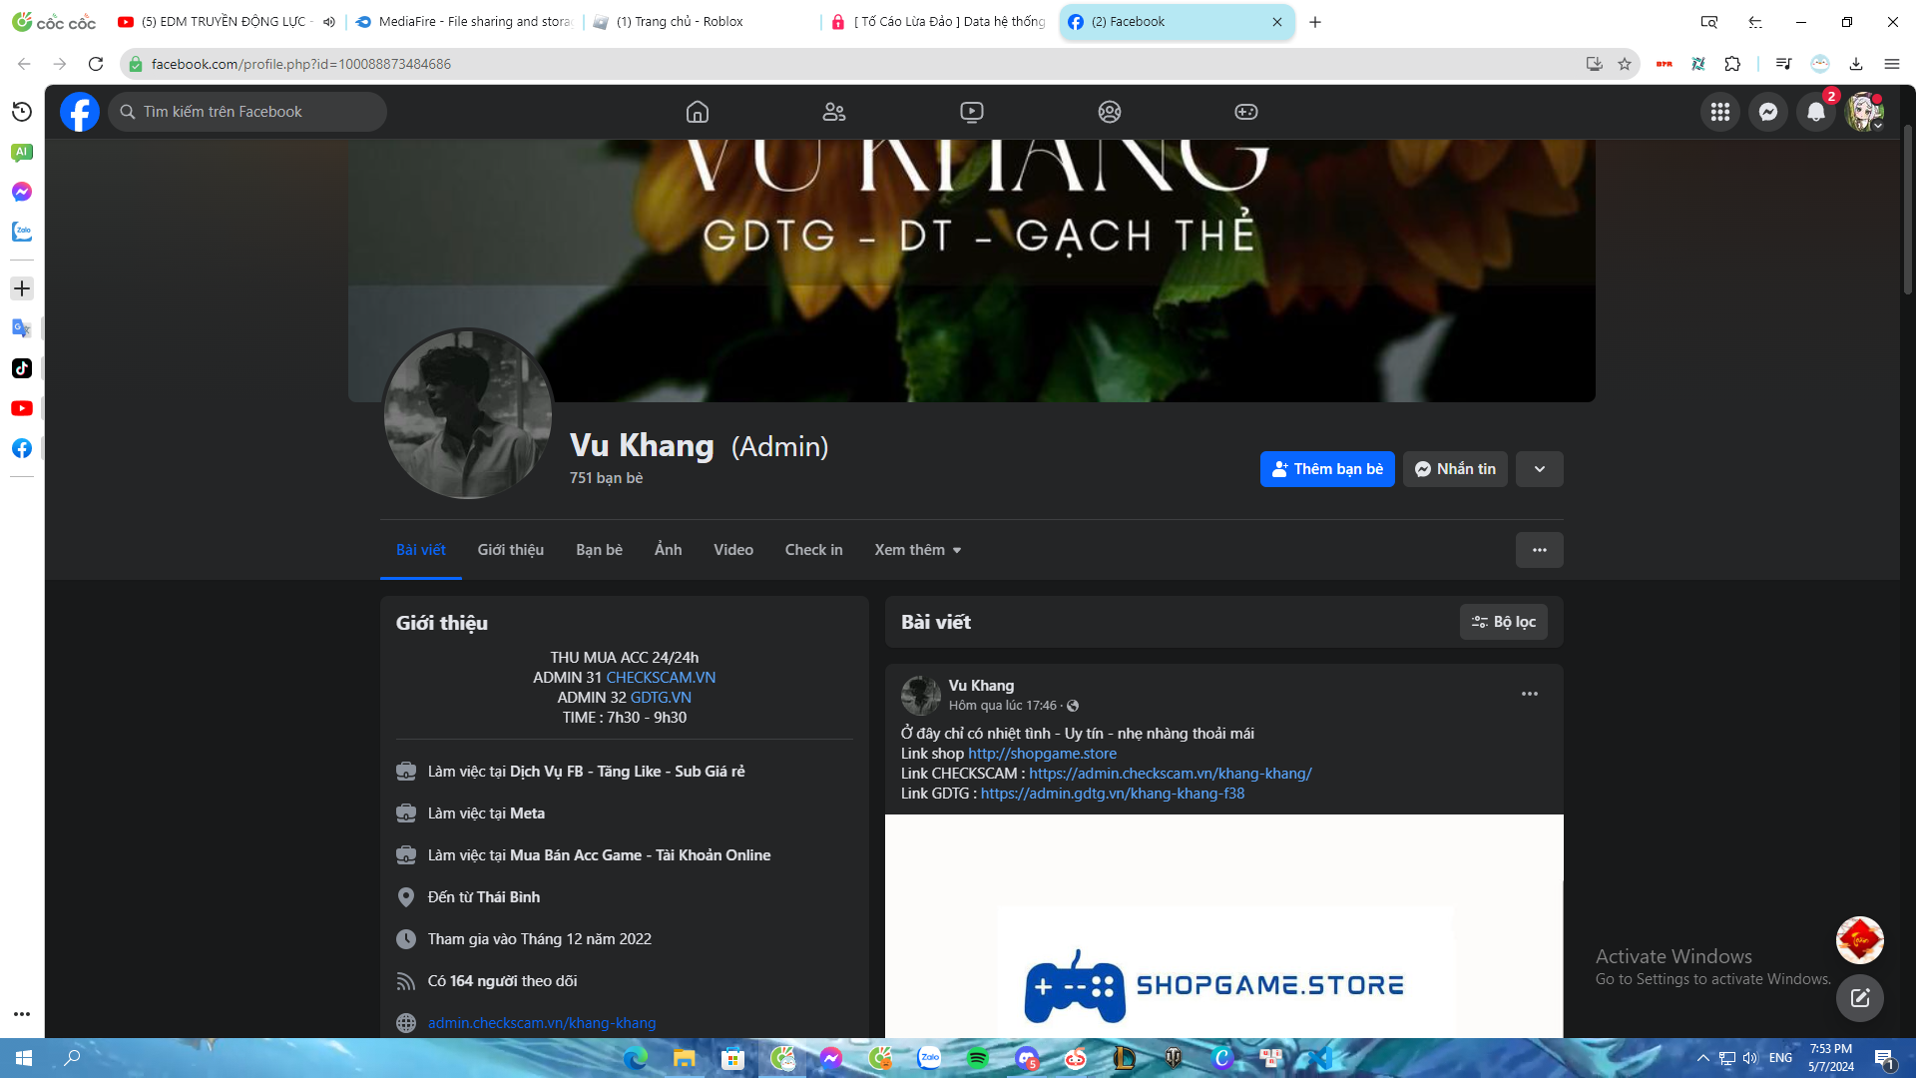Click the Facebook search field

click(x=247, y=112)
